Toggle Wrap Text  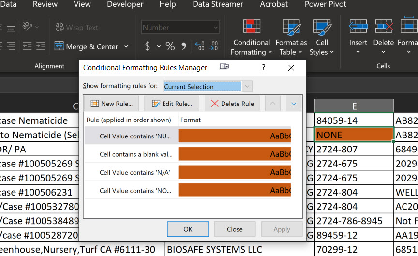tap(77, 27)
